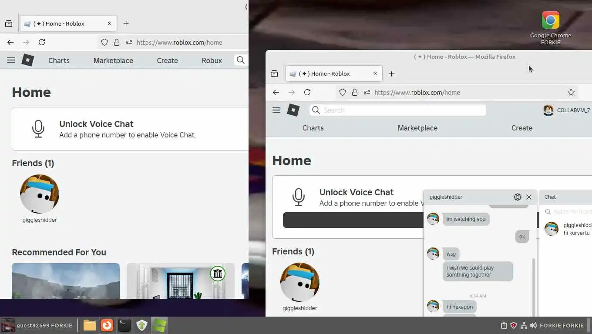
Task: Reload the page in the left window
Action: point(42,42)
